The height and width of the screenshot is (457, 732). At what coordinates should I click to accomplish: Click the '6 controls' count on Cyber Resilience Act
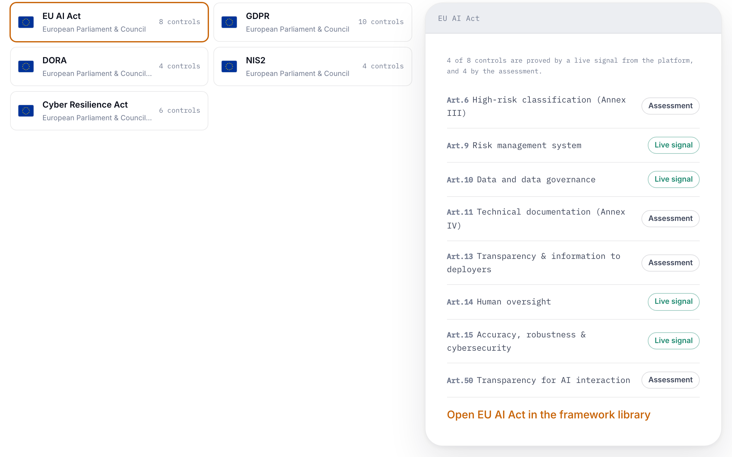180,110
